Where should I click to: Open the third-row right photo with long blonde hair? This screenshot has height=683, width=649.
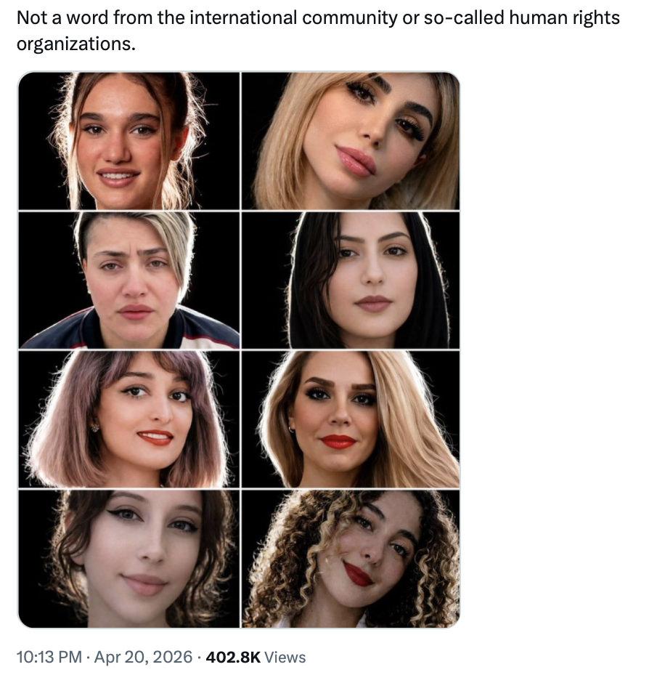click(x=351, y=419)
